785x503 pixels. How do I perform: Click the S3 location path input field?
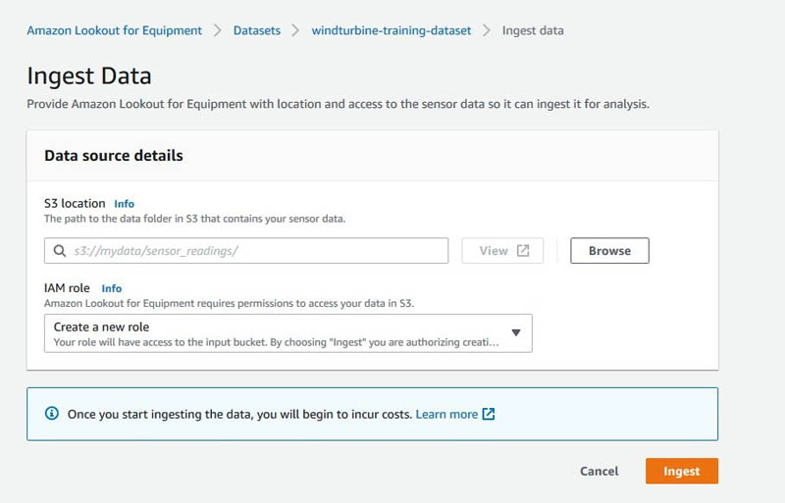[246, 251]
